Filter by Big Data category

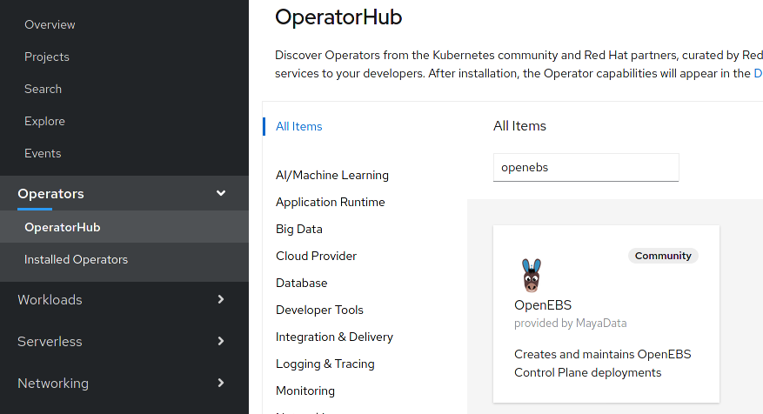pos(298,229)
